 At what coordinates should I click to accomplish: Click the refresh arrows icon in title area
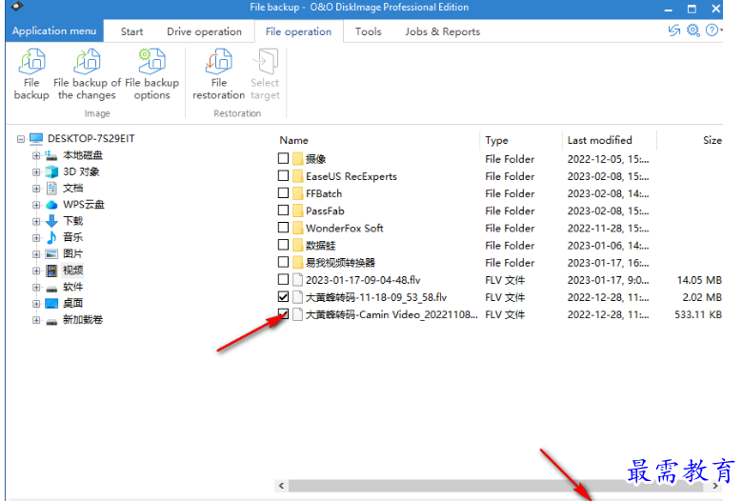(673, 30)
